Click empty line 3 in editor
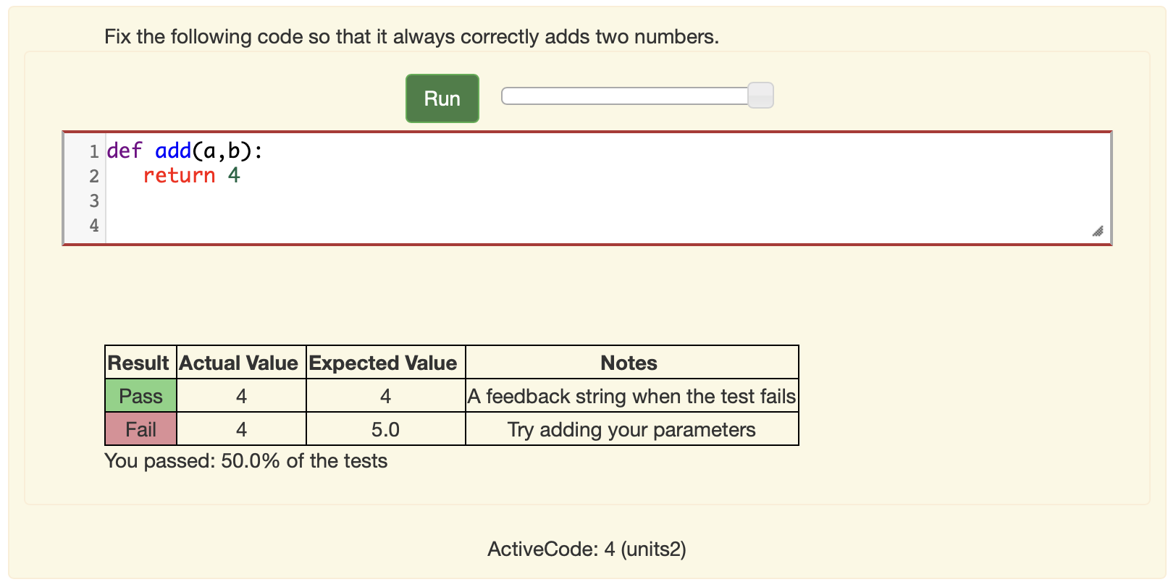1176x582 pixels. [x=608, y=201]
